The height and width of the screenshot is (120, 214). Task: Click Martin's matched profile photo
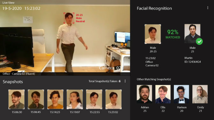(x=192, y=34)
